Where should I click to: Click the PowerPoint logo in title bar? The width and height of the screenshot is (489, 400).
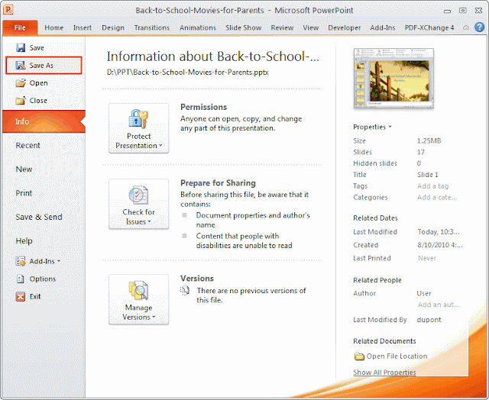pos(8,9)
